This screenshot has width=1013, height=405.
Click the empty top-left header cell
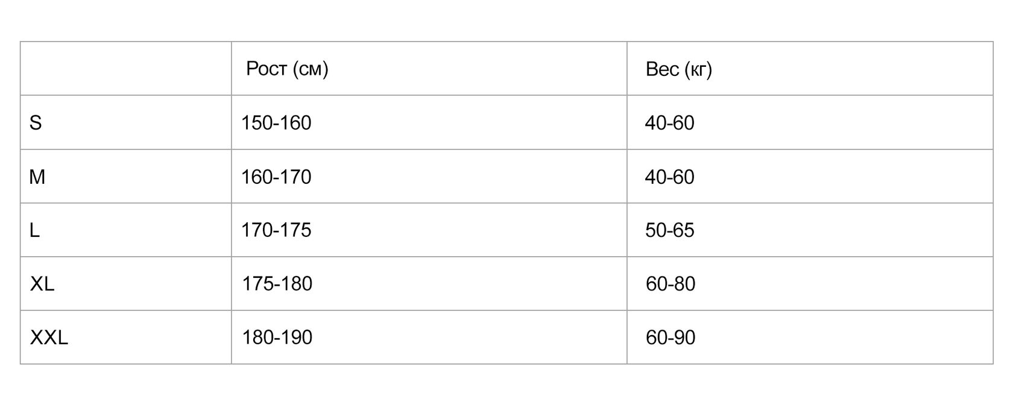click(x=126, y=69)
